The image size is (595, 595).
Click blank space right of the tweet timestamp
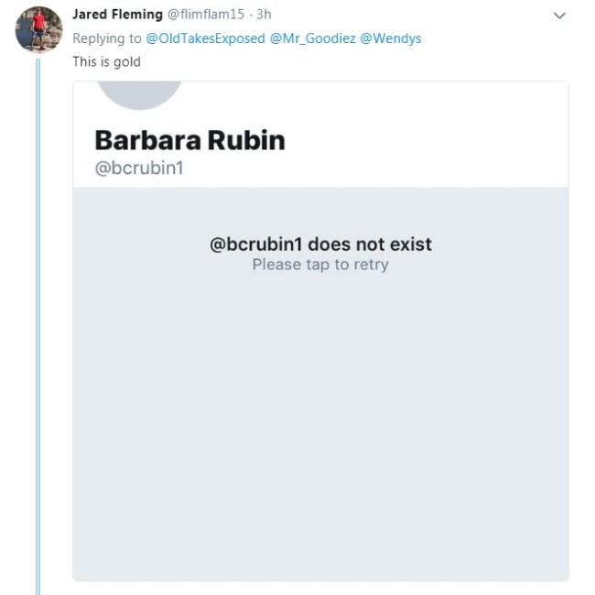click(x=412, y=15)
